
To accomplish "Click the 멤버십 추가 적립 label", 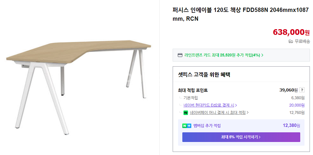I will coord(207,126).
